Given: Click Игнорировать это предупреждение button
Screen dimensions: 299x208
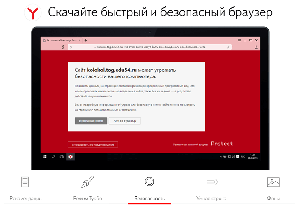Looking at the screenshot, I should click(93, 144).
